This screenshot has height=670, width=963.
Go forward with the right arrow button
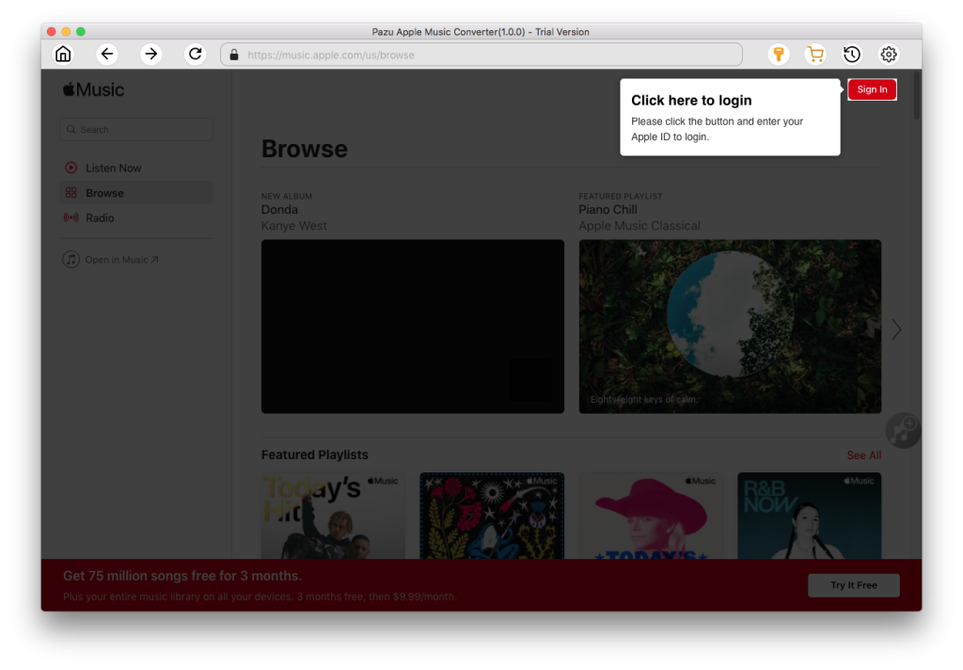click(x=150, y=55)
